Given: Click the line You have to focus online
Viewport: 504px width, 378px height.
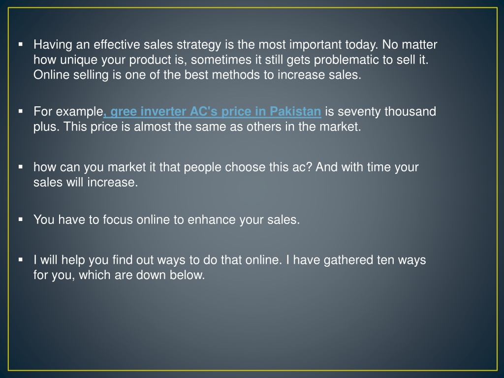Looking at the screenshot, I should (x=166, y=220).
